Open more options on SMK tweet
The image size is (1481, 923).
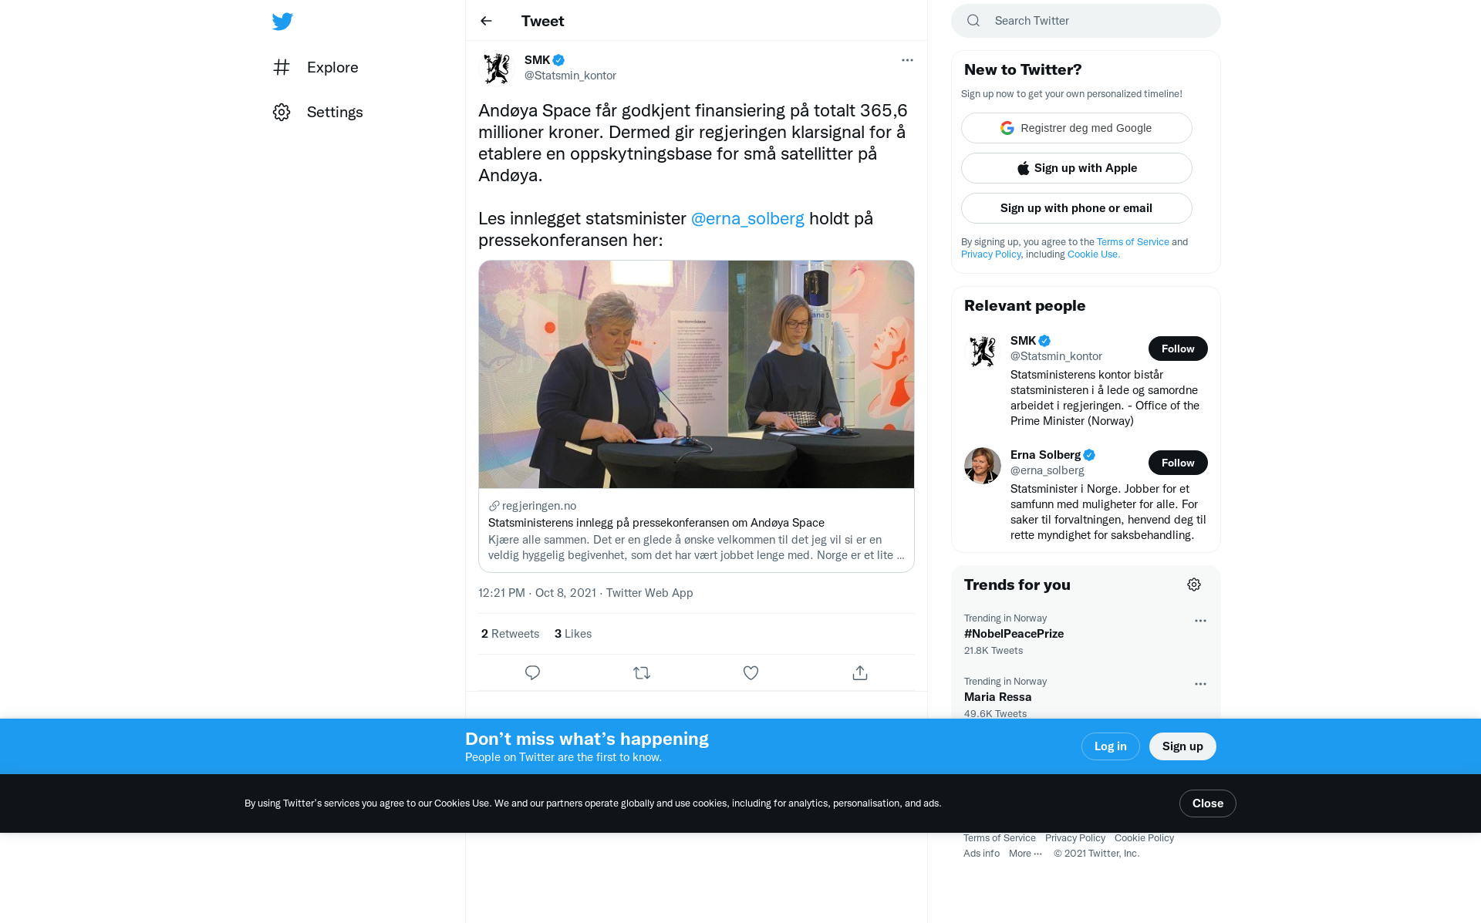point(907,60)
